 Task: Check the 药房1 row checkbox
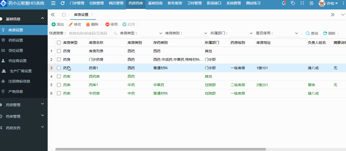pyautogui.click(x=59, y=68)
